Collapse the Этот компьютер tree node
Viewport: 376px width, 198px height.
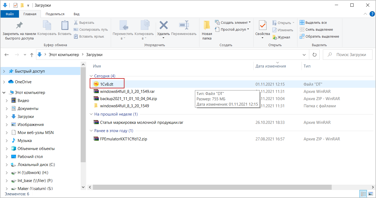4,93
